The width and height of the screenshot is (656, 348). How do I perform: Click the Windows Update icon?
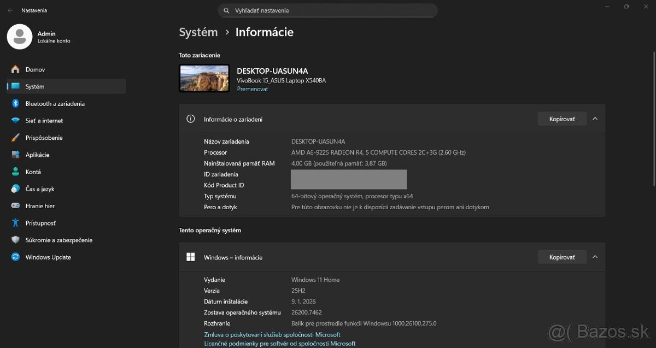point(15,257)
